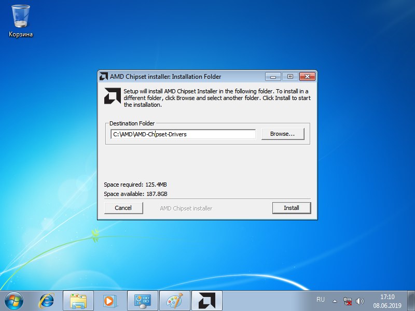The height and width of the screenshot is (311, 415).
Task: Click the large AMD logo in dialog
Action: coord(113,96)
